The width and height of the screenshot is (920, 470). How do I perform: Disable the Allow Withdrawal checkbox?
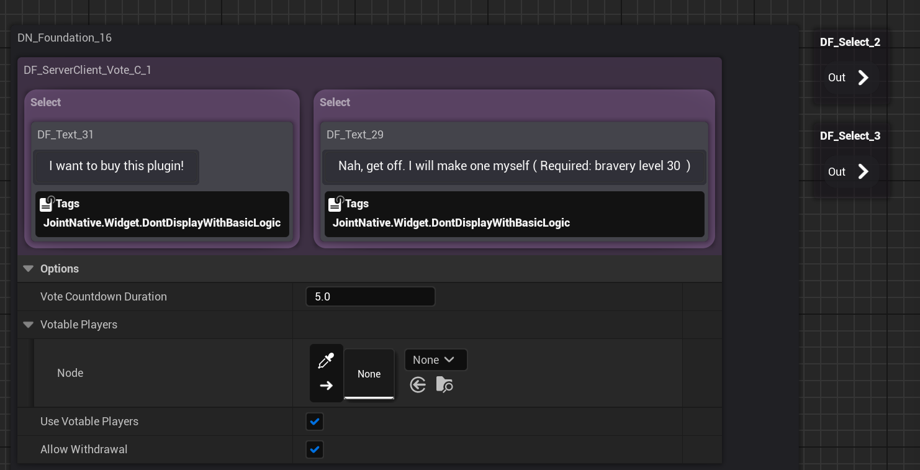315,450
